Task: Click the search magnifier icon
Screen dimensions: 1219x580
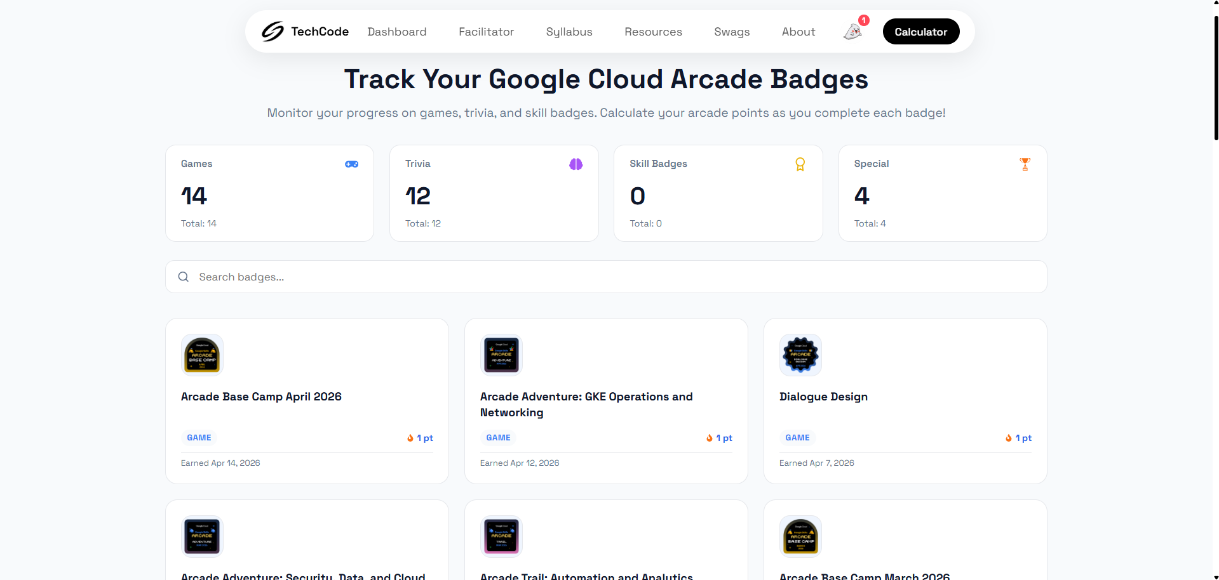Action: point(183,277)
